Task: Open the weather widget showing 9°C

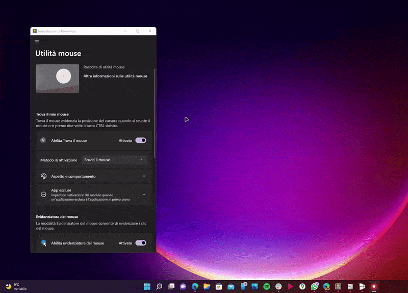Action: tap(16, 287)
